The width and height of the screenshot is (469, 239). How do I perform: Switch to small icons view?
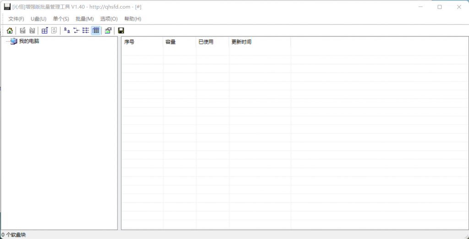(76, 31)
